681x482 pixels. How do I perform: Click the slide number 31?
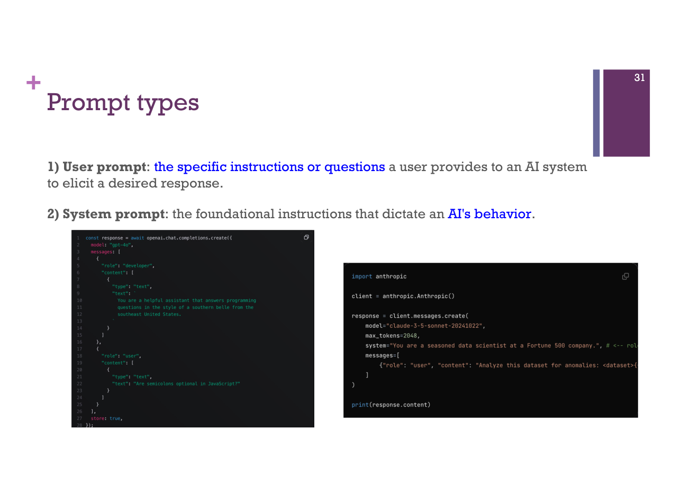click(639, 78)
